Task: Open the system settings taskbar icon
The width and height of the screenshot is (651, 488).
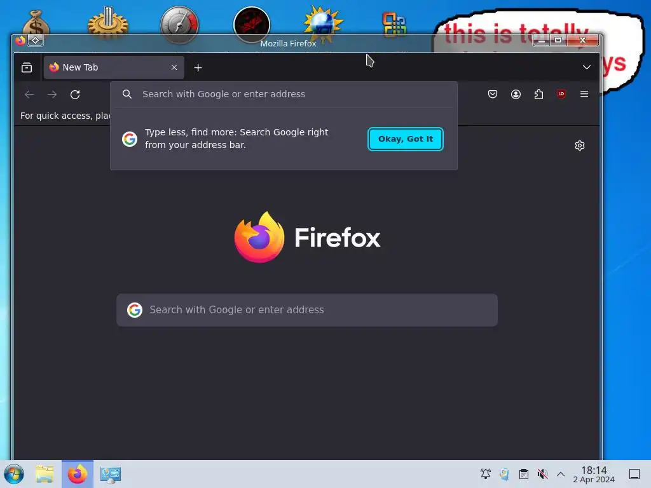Action: point(111,474)
